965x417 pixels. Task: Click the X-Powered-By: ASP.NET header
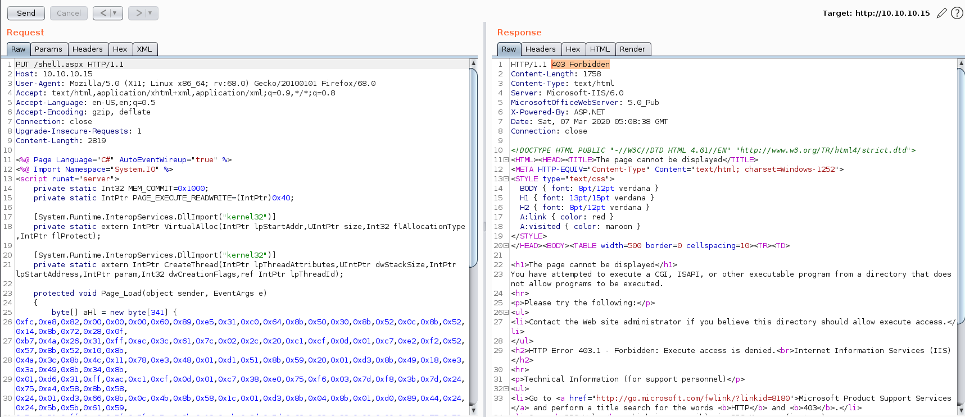pos(558,112)
